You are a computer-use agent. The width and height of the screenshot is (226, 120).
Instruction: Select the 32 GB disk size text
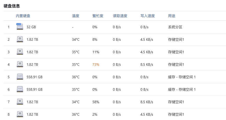pyautogui.click(x=31, y=27)
